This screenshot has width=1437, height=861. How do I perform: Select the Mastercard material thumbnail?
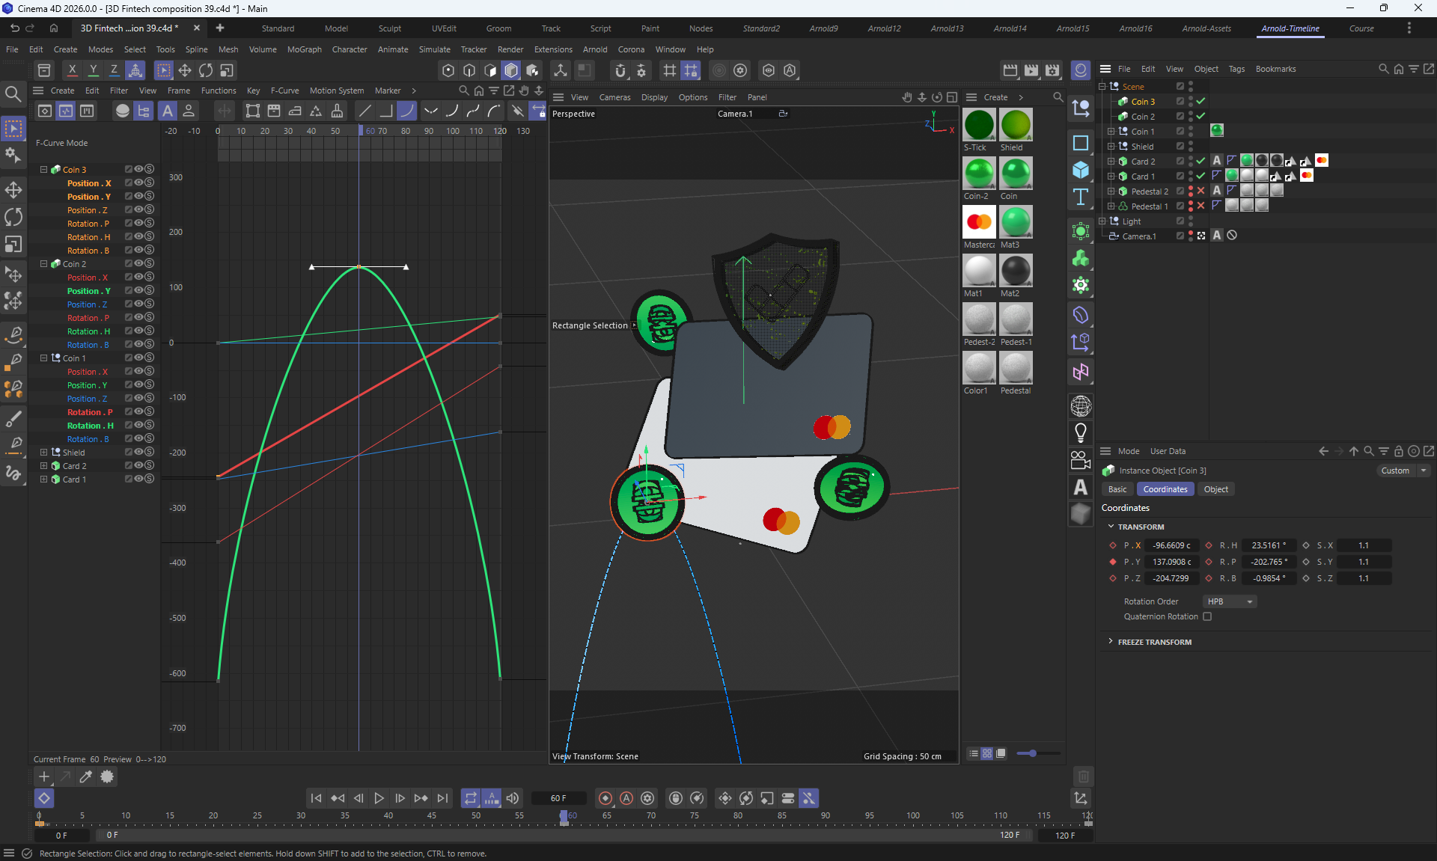click(979, 222)
